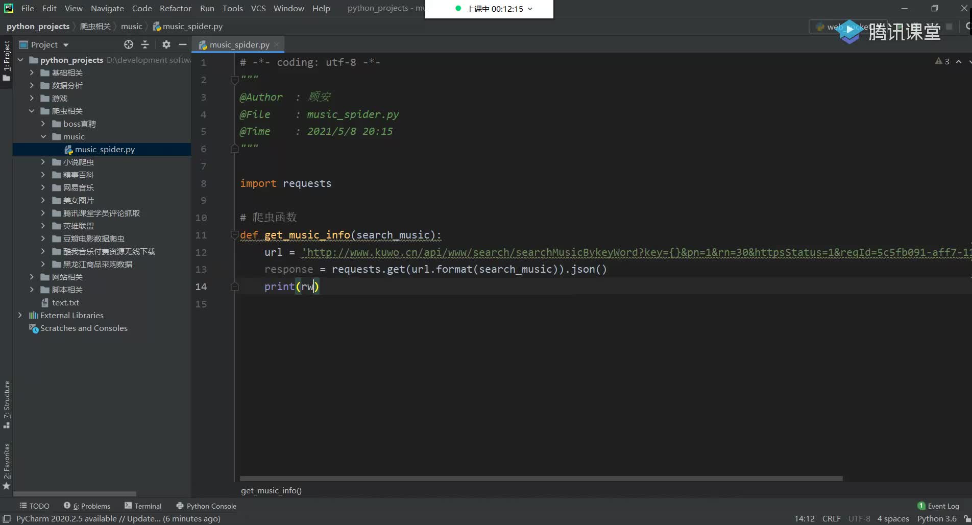
Task: Open the Edit menu
Action: click(x=50, y=8)
